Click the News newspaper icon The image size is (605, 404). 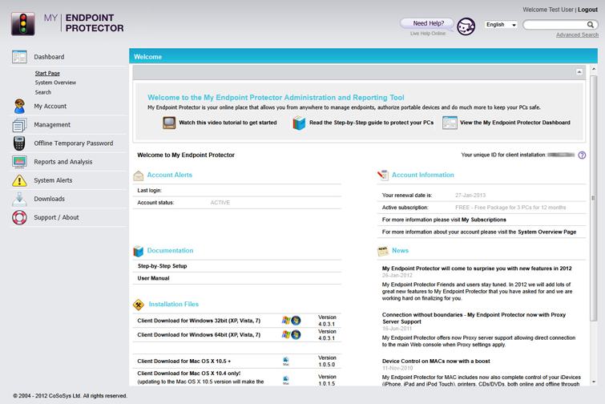[x=383, y=251]
